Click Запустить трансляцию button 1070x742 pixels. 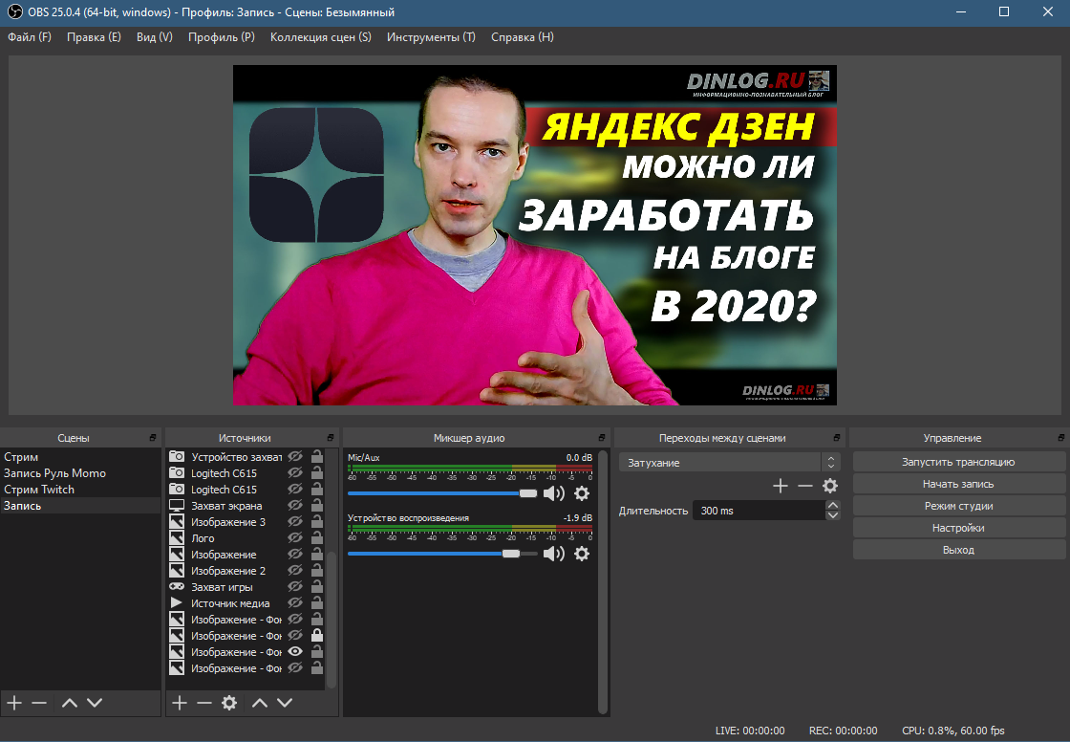point(958,462)
